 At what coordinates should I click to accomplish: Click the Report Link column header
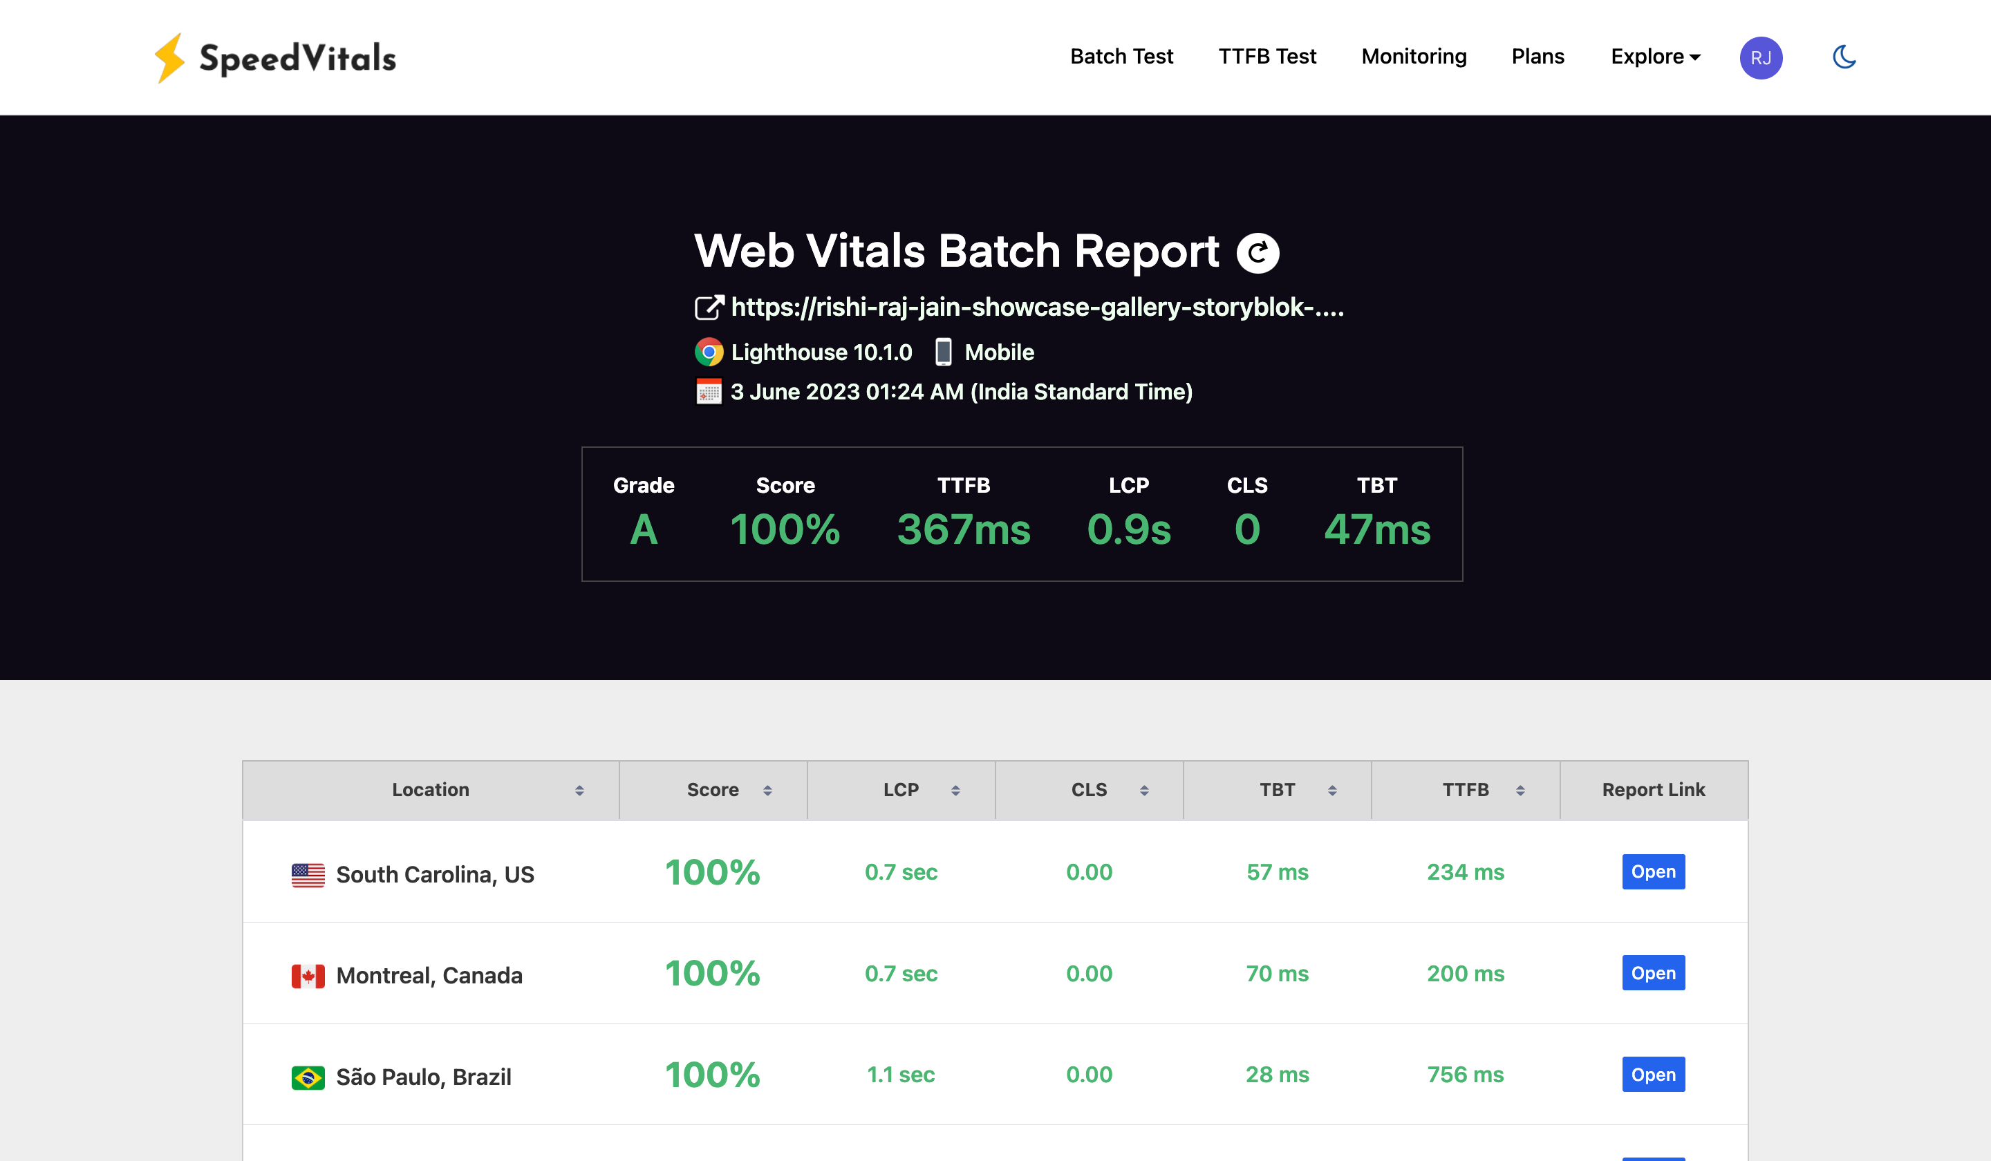(x=1654, y=790)
